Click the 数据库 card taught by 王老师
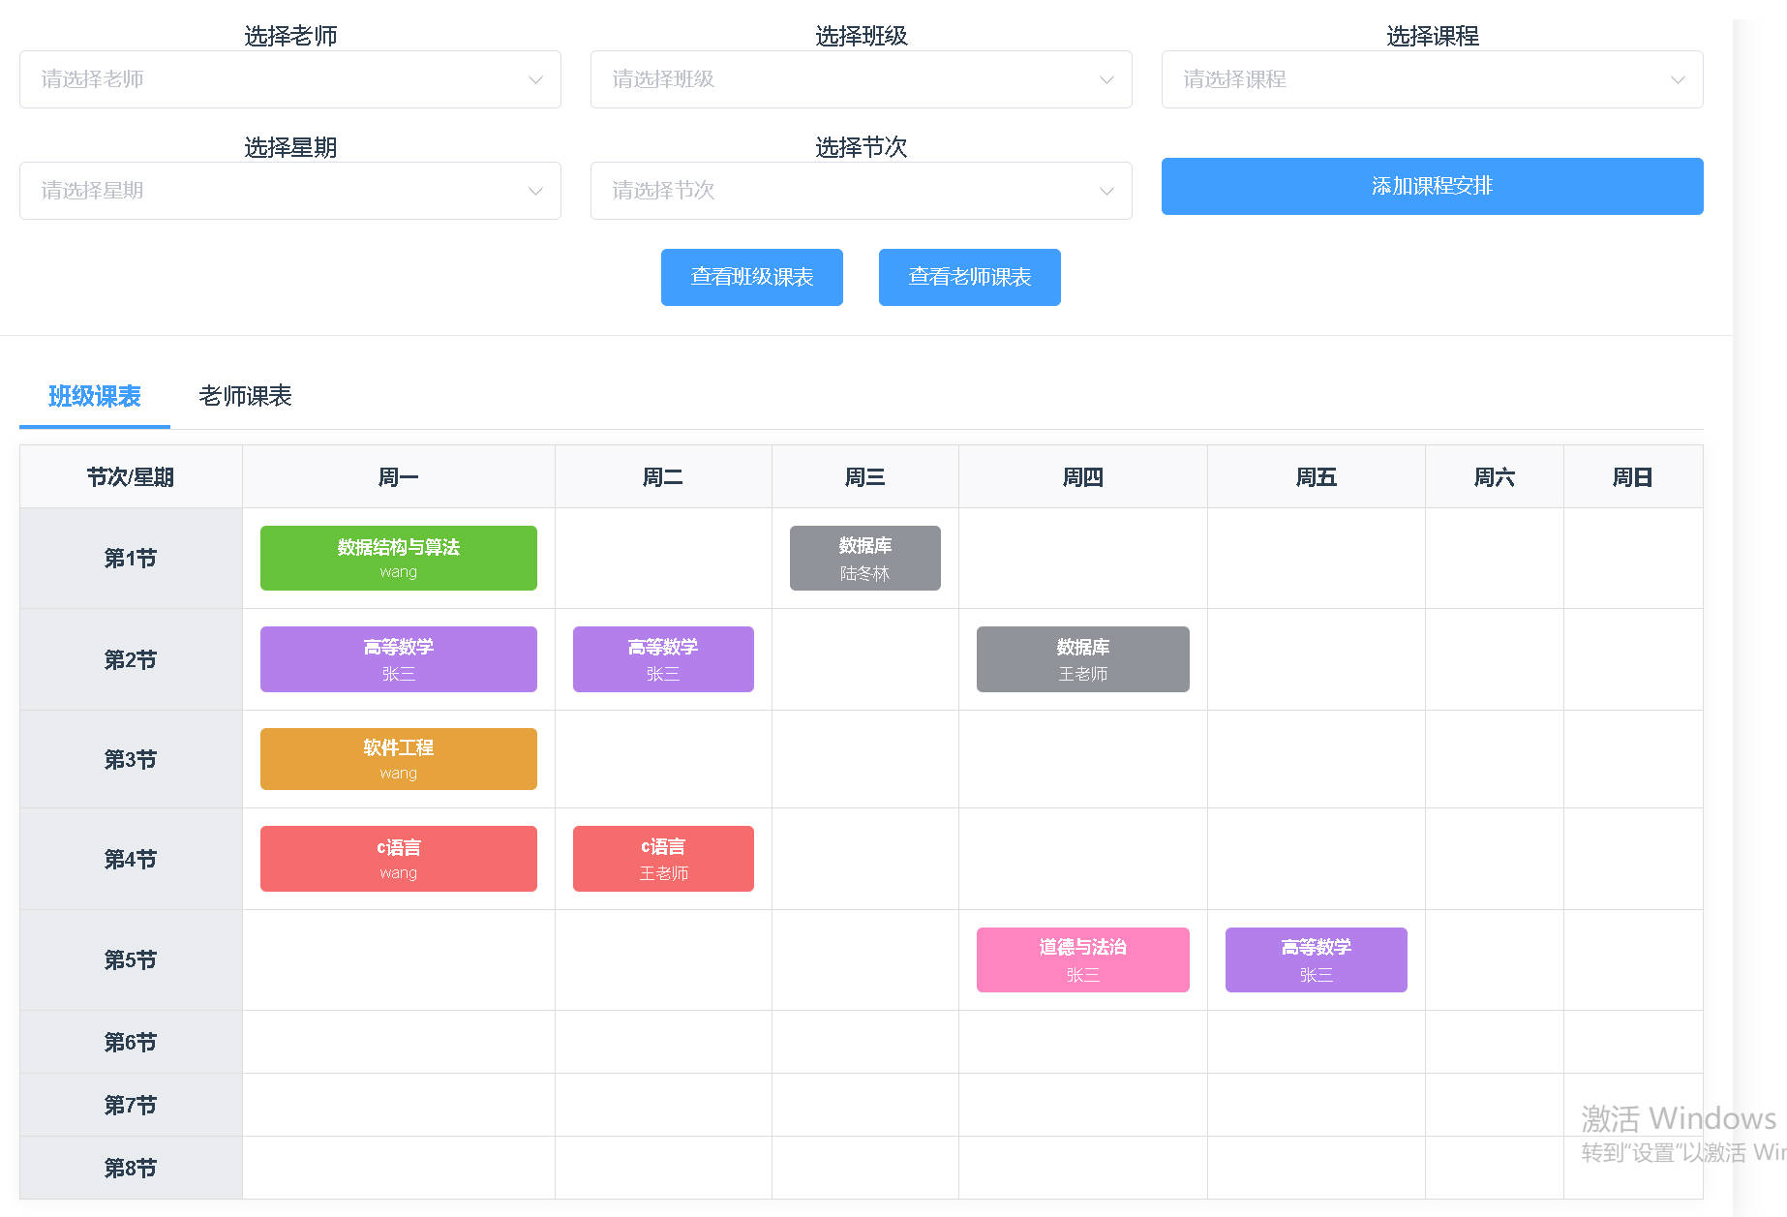This screenshot has width=1787, height=1217. tap(1082, 659)
